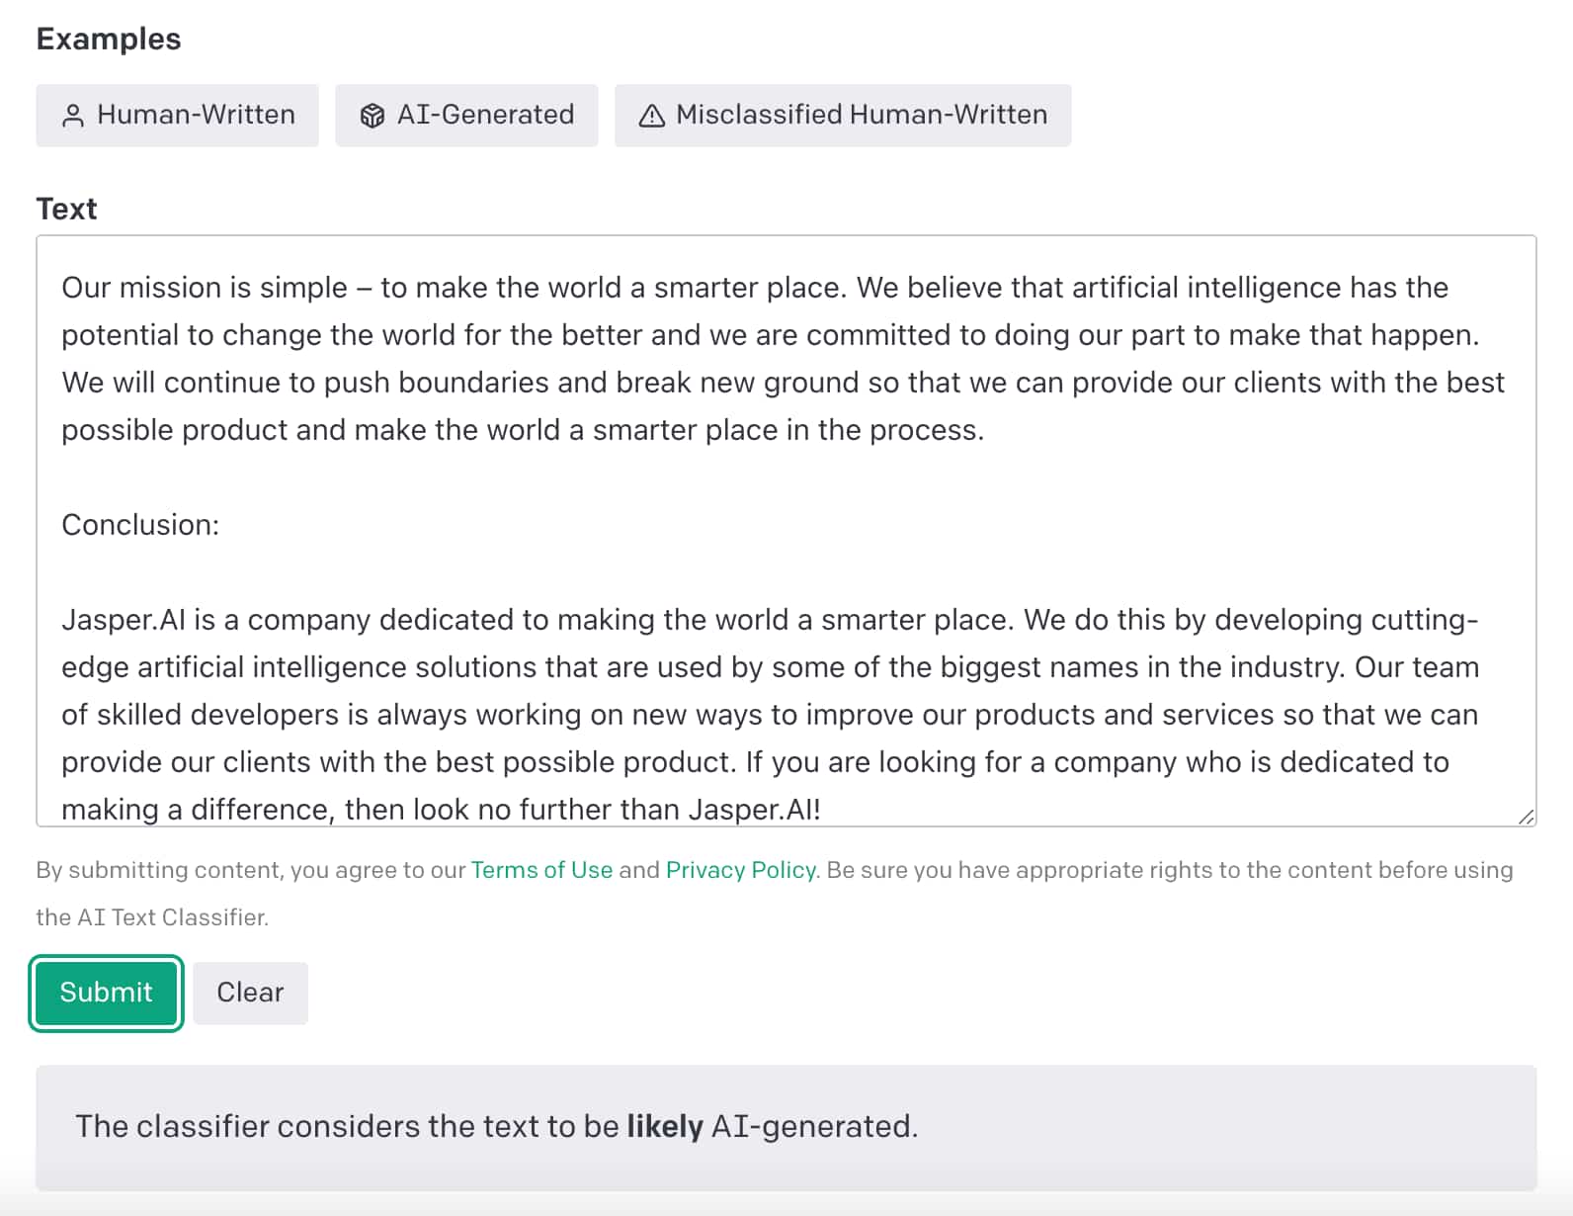This screenshot has width=1573, height=1216.
Task: Click the Examples heading
Action: coord(108,39)
